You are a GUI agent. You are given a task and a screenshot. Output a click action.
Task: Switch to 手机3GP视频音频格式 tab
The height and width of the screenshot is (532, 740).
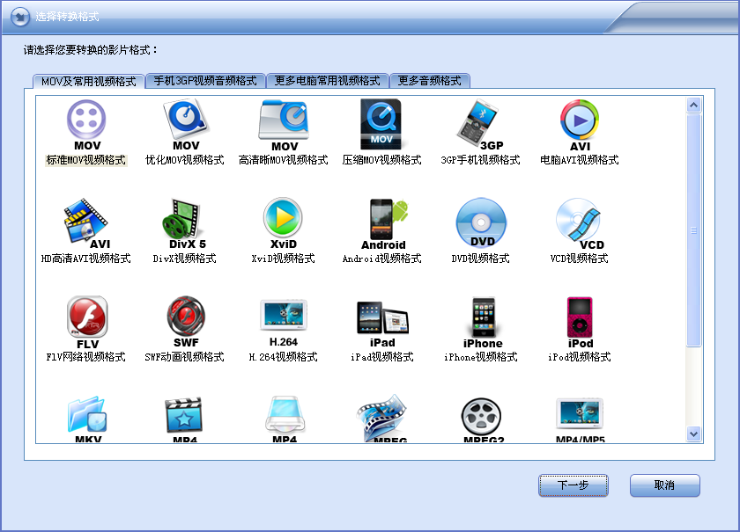pyautogui.click(x=205, y=80)
